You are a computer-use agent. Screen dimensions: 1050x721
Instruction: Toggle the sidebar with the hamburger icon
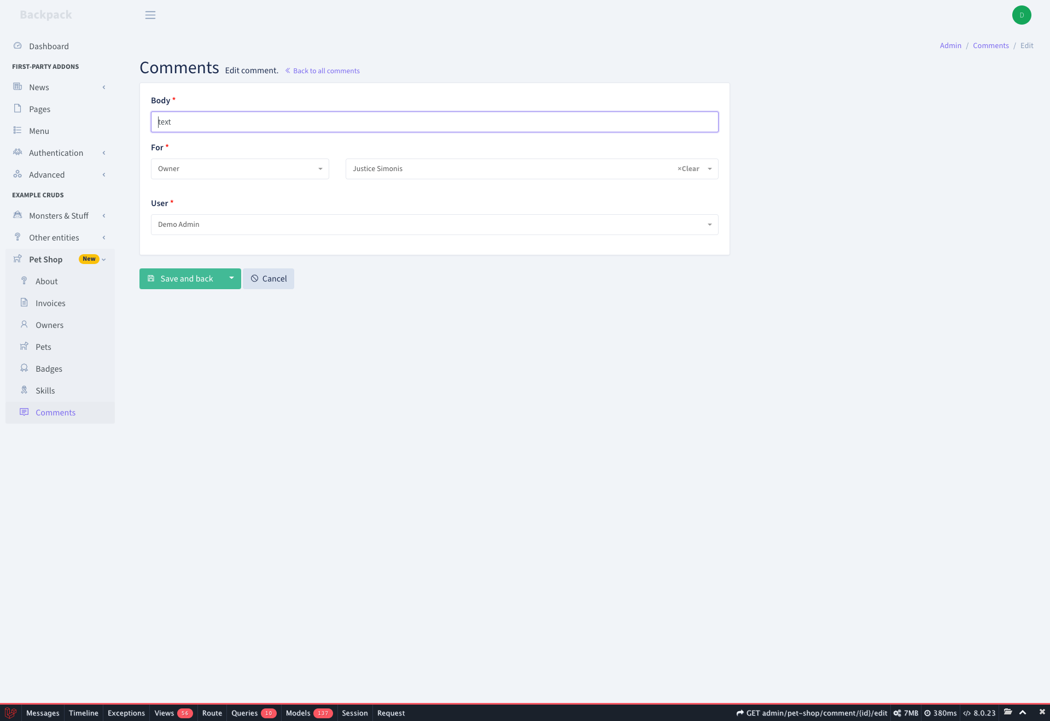tap(150, 15)
